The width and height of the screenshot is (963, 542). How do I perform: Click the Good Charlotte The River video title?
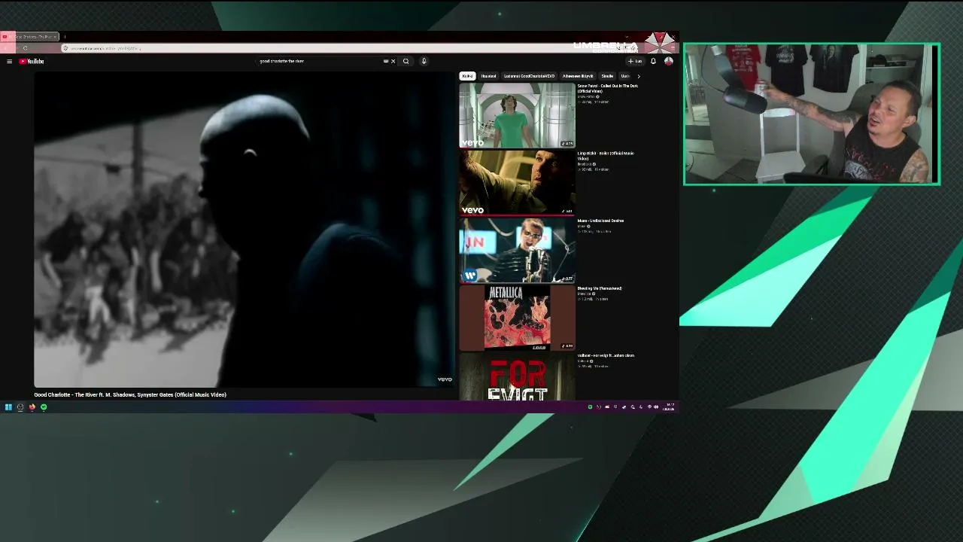pyautogui.click(x=130, y=394)
